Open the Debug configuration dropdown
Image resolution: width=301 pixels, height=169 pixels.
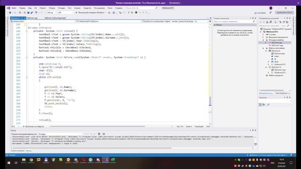[51, 13]
